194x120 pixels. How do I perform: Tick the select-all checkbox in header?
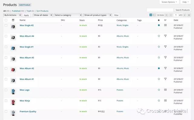(6, 20)
